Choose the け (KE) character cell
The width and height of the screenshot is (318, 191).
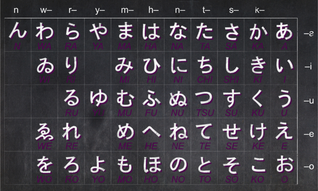click(x=257, y=135)
